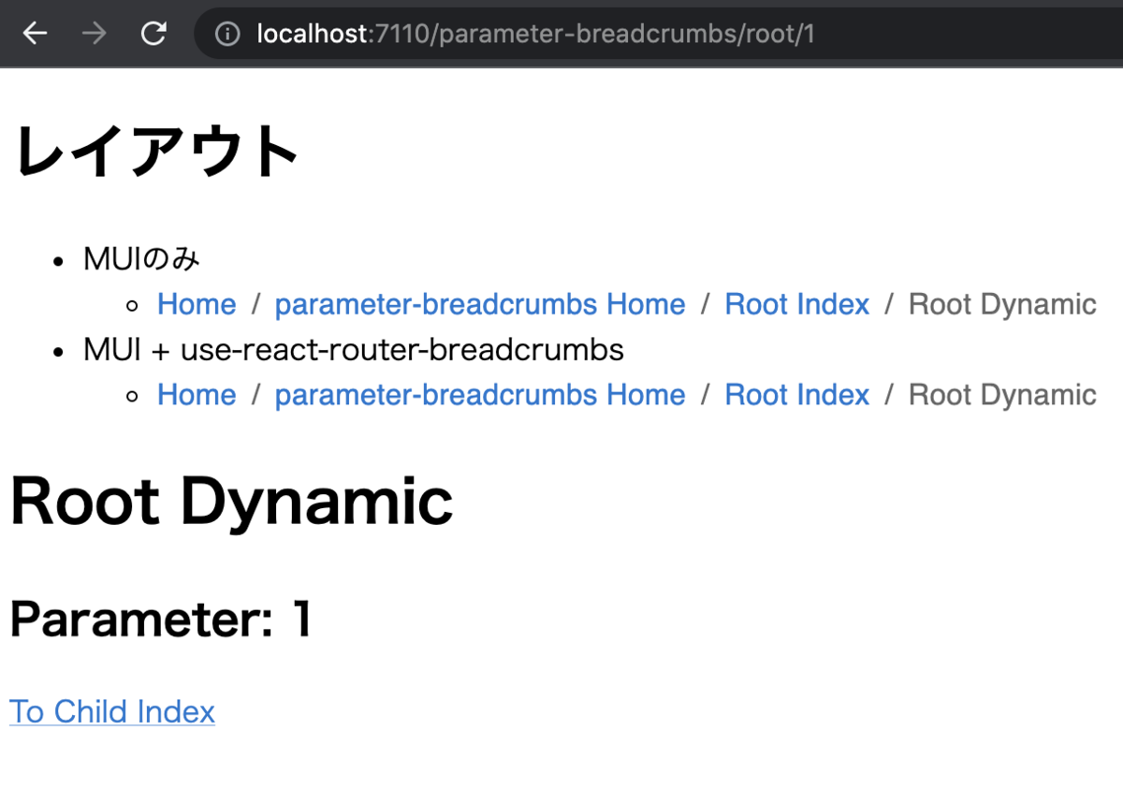Click the Root Dynamic breadcrumb text in second trail
The image size is (1123, 802).
1001,394
